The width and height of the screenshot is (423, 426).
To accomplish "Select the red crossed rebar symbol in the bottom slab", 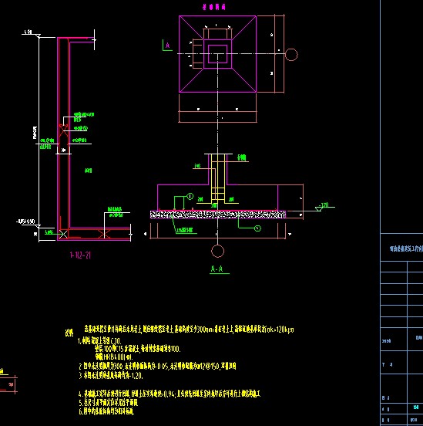I will point(104,234).
